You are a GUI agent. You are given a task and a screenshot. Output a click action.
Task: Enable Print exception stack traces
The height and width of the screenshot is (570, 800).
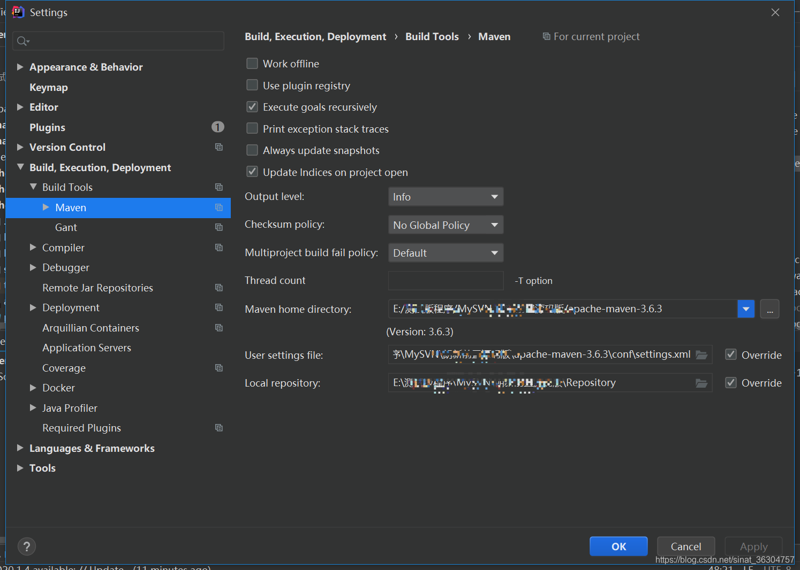(x=252, y=128)
